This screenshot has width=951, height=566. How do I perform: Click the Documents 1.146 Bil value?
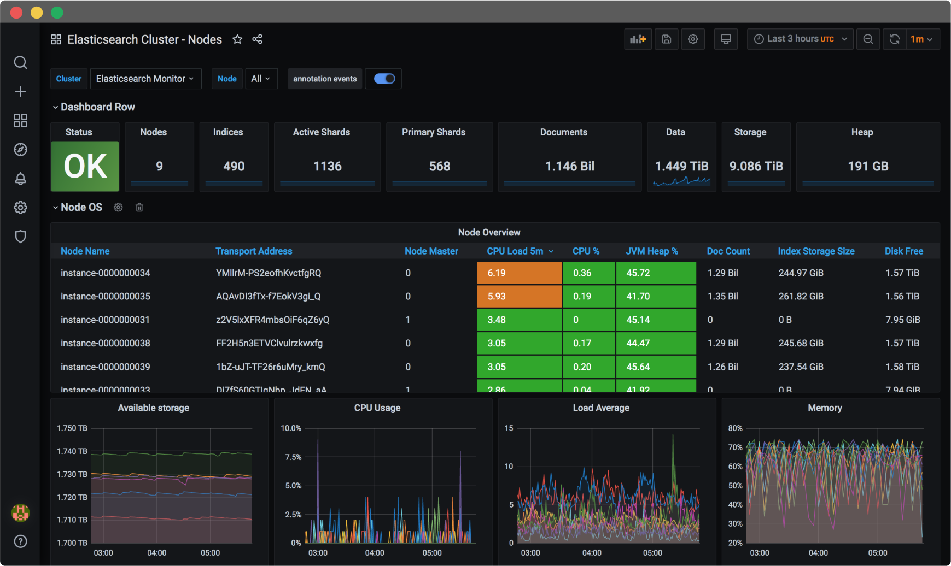click(569, 166)
